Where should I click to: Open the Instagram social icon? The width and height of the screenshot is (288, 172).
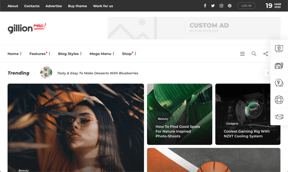click(221, 6)
